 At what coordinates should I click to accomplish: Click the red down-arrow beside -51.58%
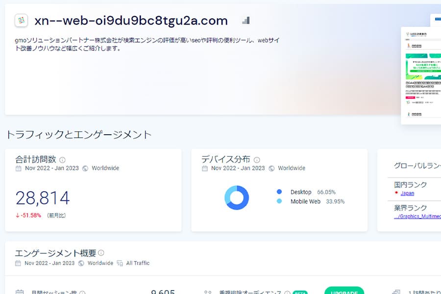coord(18,216)
